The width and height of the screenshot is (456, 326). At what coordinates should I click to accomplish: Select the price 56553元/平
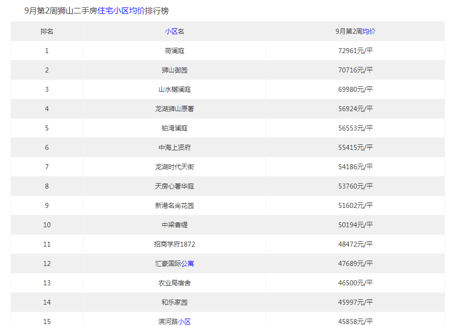[355, 128]
